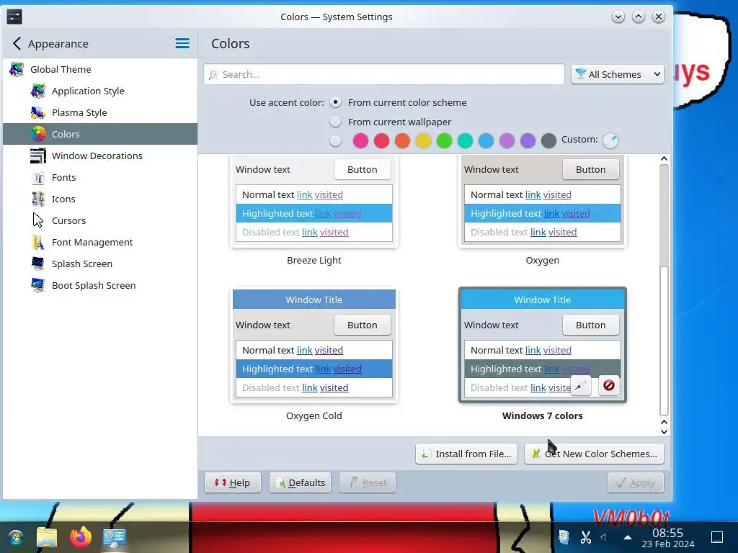Viewport: 738px width, 553px height.
Task: Open the clock showing 08:55
Action: (668, 538)
